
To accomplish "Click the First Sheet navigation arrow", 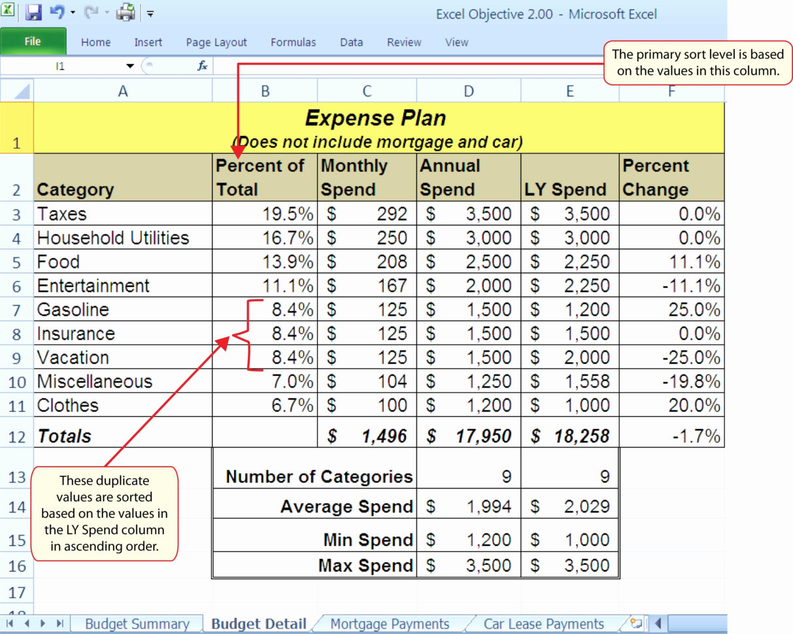I will pos(10,624).
